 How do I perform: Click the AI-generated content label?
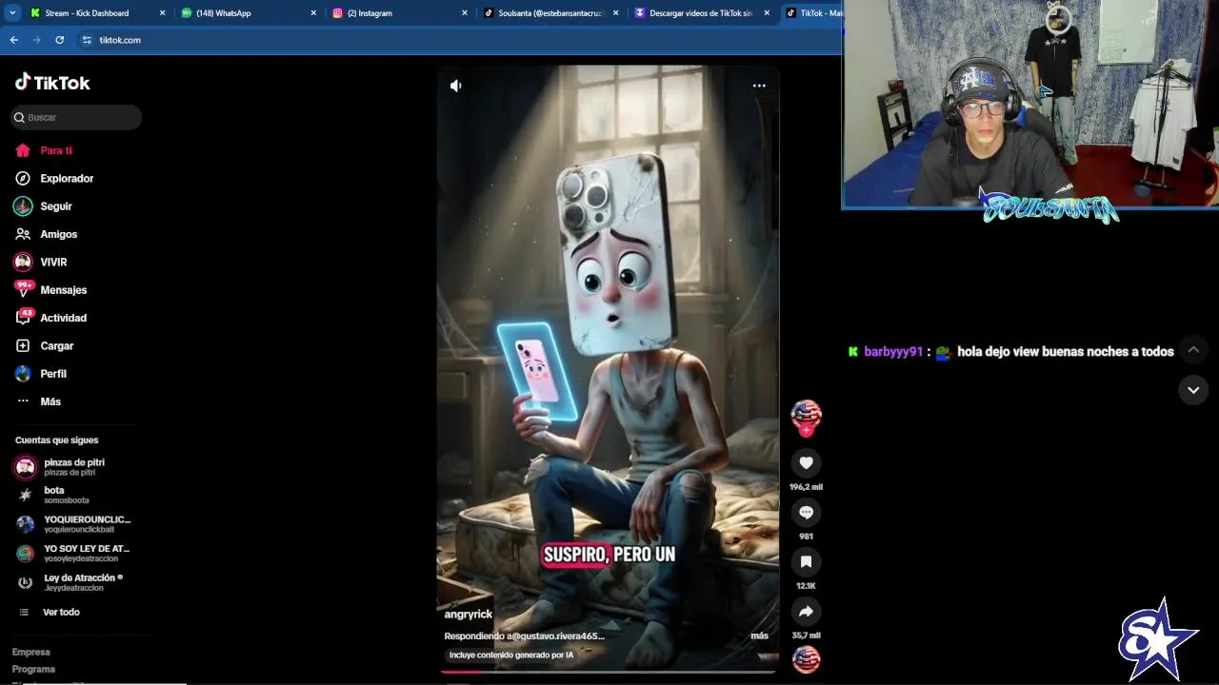(511, 655)
